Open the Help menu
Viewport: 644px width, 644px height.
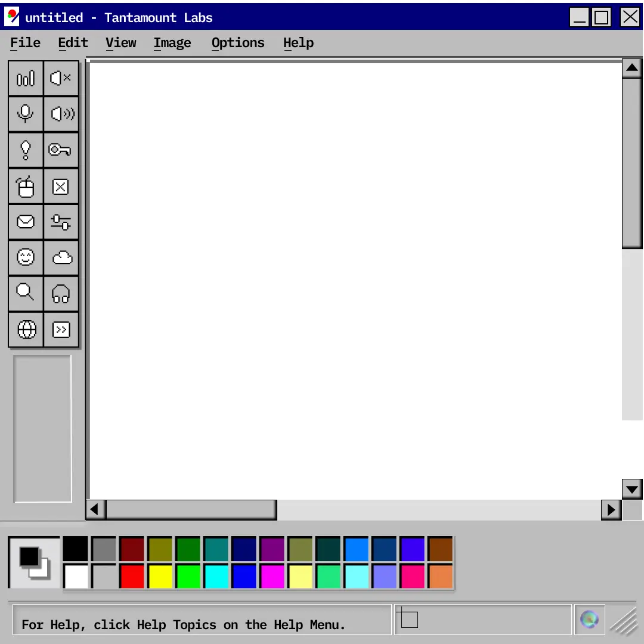[298, 43]
